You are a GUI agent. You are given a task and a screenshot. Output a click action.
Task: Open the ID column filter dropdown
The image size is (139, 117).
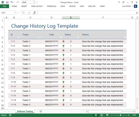click(18, 37)
